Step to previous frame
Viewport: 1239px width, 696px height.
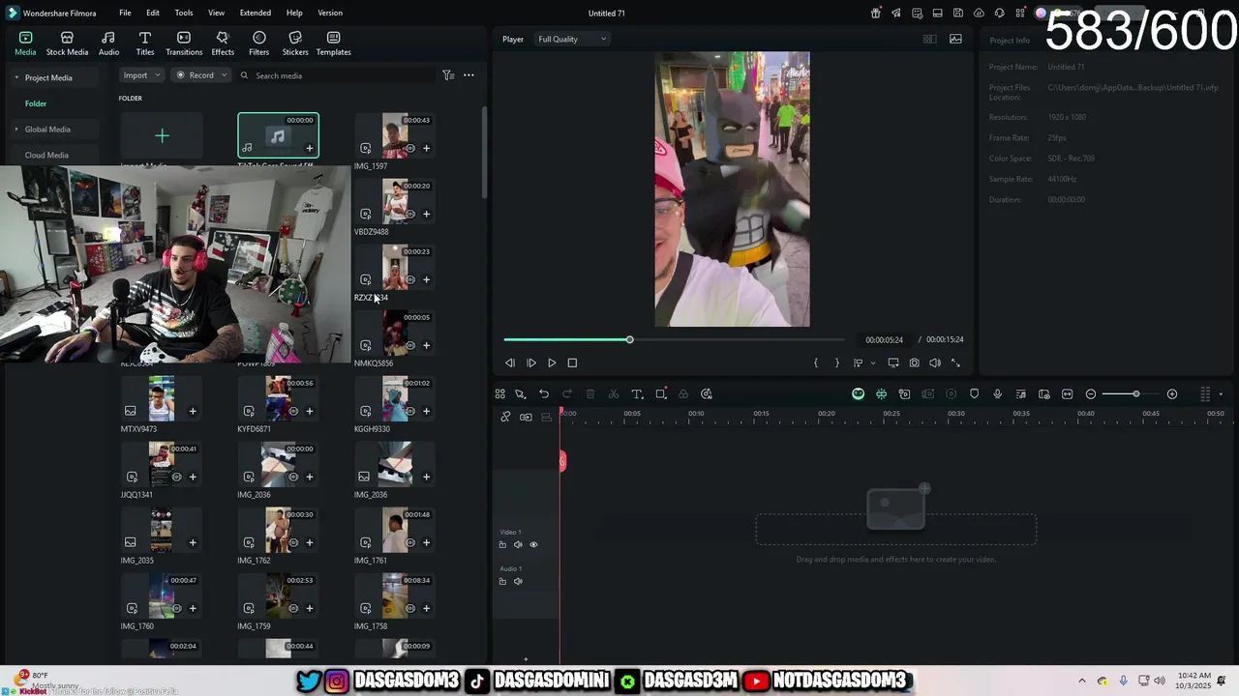510,362
